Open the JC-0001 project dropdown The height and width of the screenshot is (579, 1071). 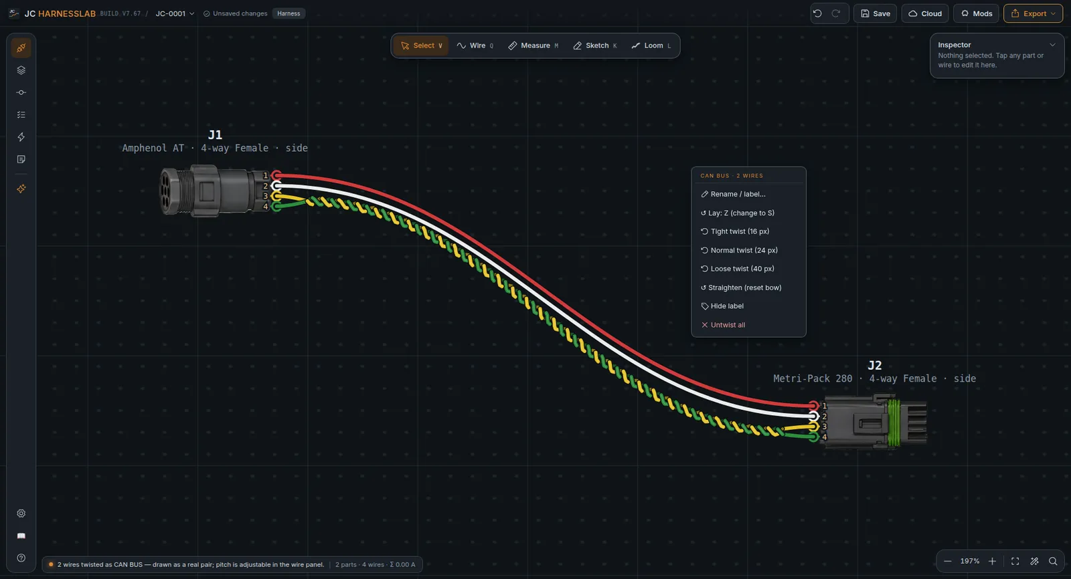pyautogui.click(x=175, y=13)
